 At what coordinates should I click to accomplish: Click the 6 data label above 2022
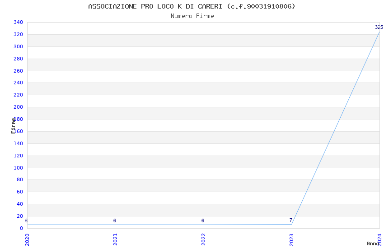[x=203, y=220]
